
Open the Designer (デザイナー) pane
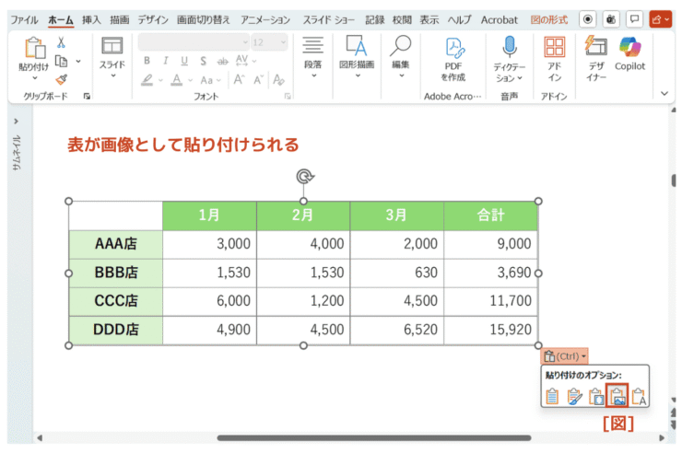[596, 46]
